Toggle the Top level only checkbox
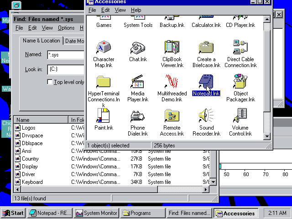Image resolution: width=292 pixels, height=219 pixels. 50,82
